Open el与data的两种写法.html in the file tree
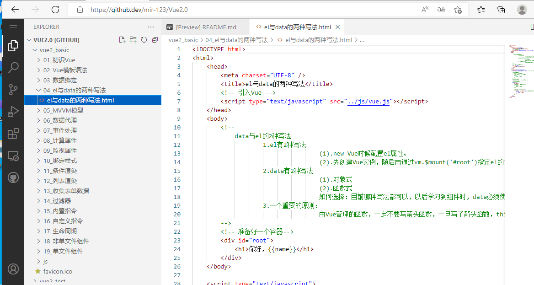This screenshot has width=534, height=285. [93, 100]
